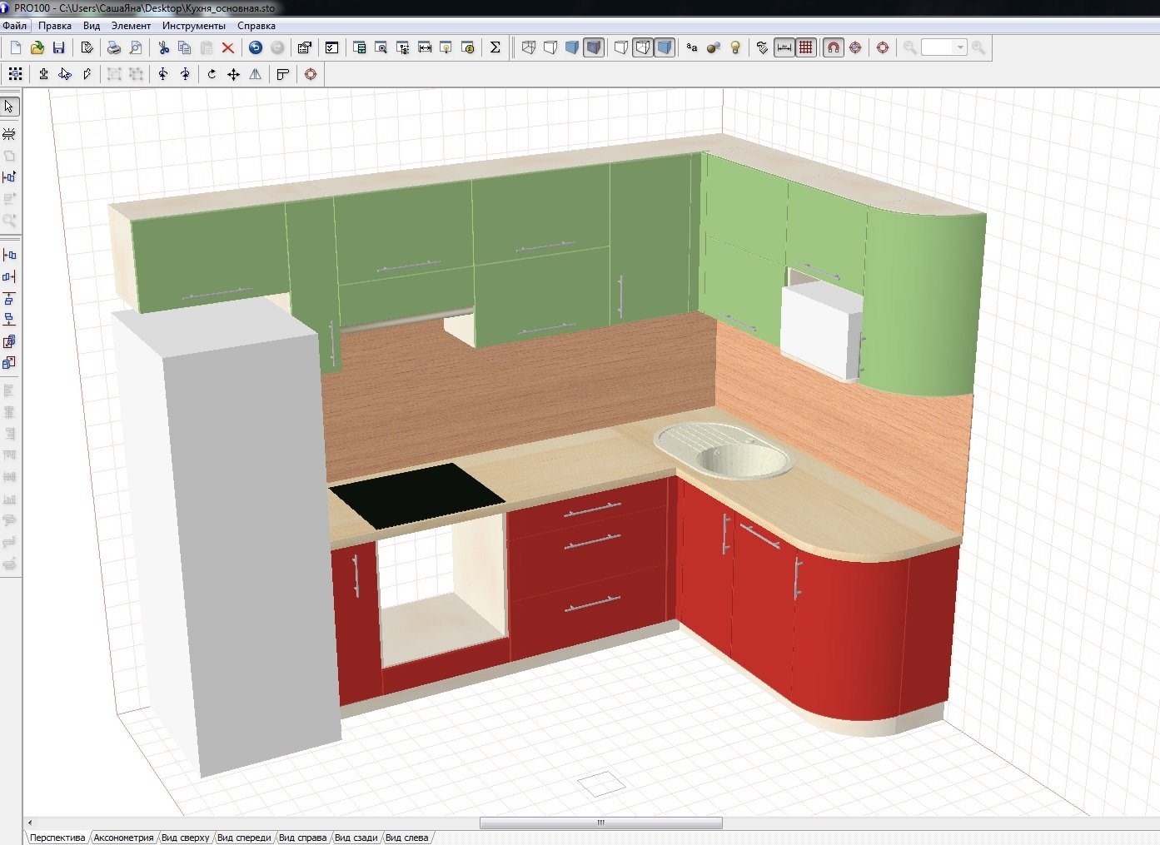The width and height of the screenshot is (1160, 845).
Task: Open the Файл menu
Action: click(x=15, y=26)
